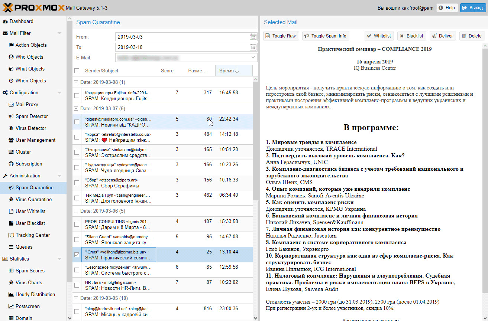Deliver the selected quarantined mail

click(443, 36)
